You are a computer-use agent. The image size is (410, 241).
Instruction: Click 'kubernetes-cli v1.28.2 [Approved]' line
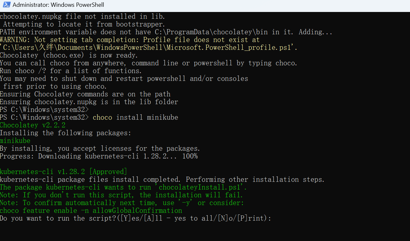[x=64, y=172]
